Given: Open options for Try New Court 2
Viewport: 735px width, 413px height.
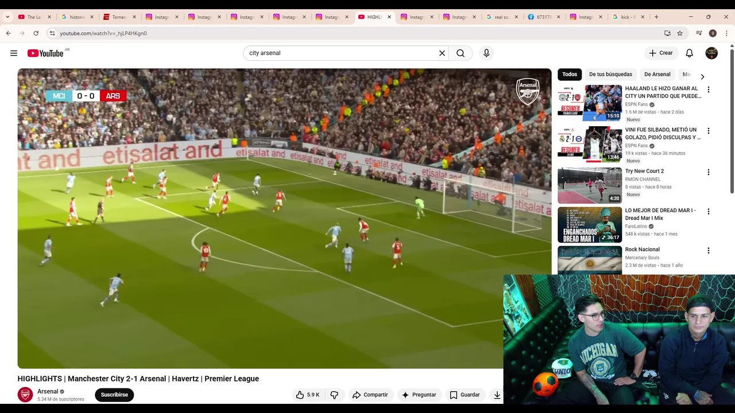Looking at the screenshot, I should [x=708, y=172].
